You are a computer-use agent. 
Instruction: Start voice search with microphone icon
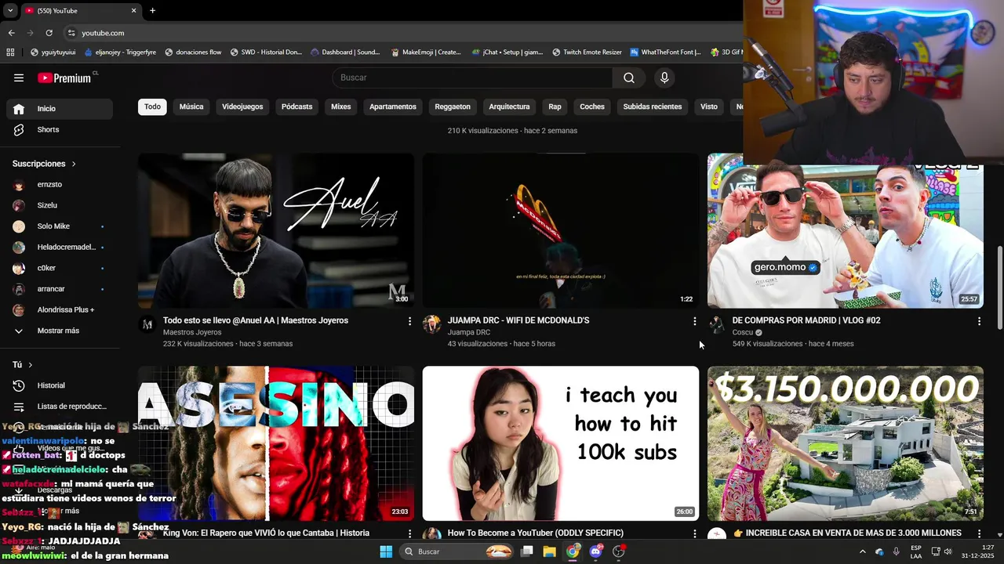coord(664,78)
